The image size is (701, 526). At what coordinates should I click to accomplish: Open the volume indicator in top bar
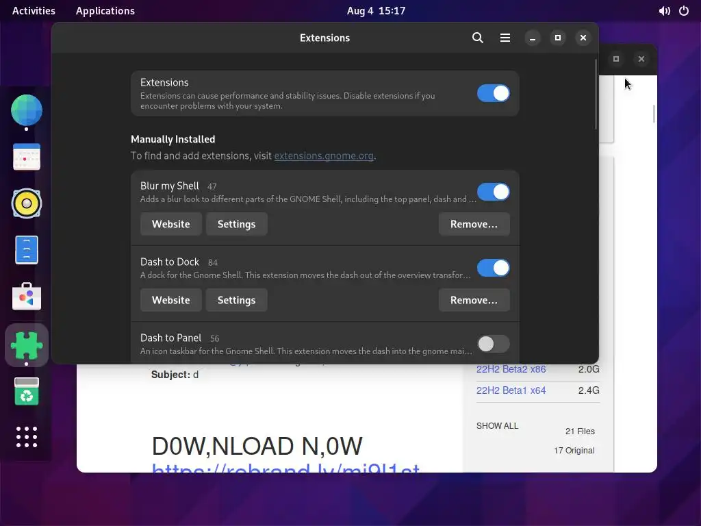coord(664,11)
